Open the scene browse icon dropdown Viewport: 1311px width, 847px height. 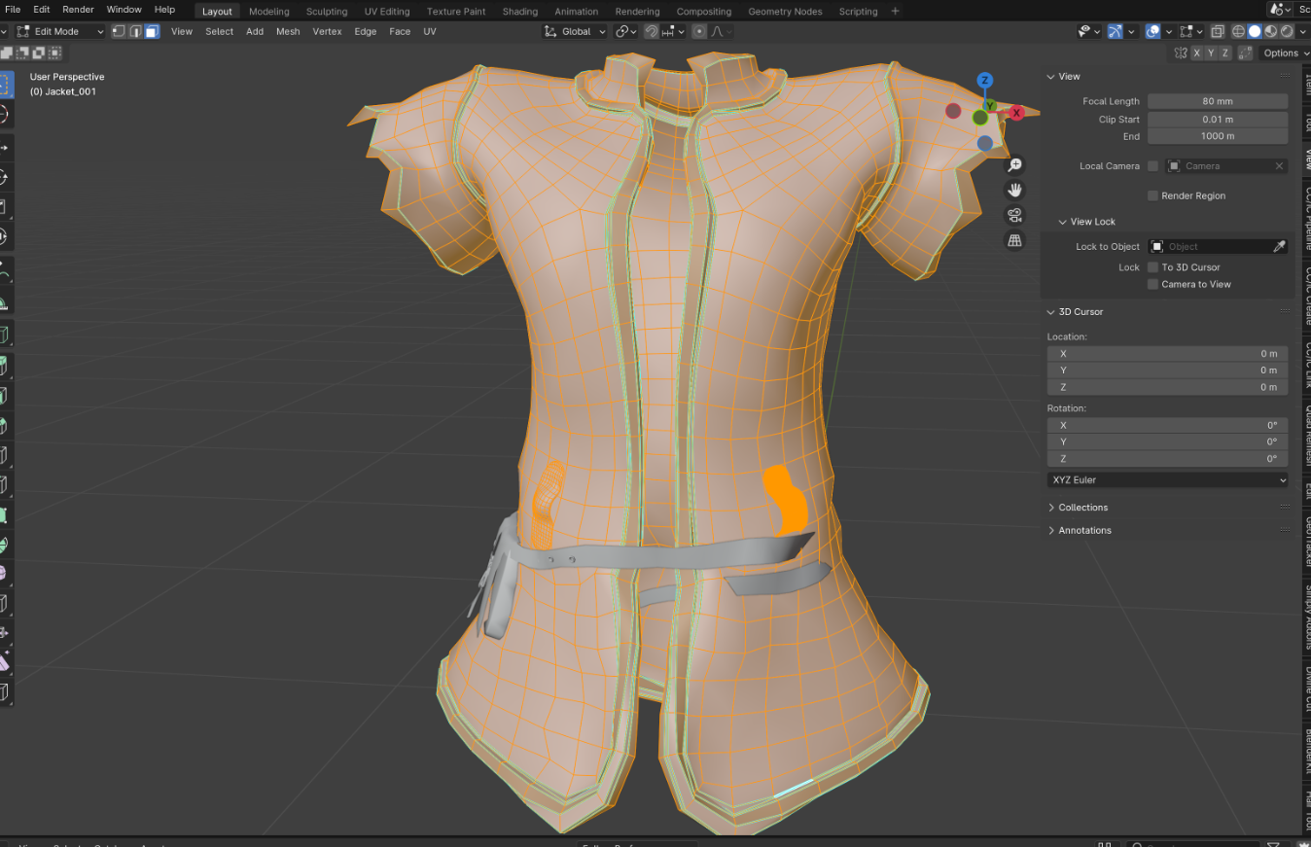pos(1280,8)
